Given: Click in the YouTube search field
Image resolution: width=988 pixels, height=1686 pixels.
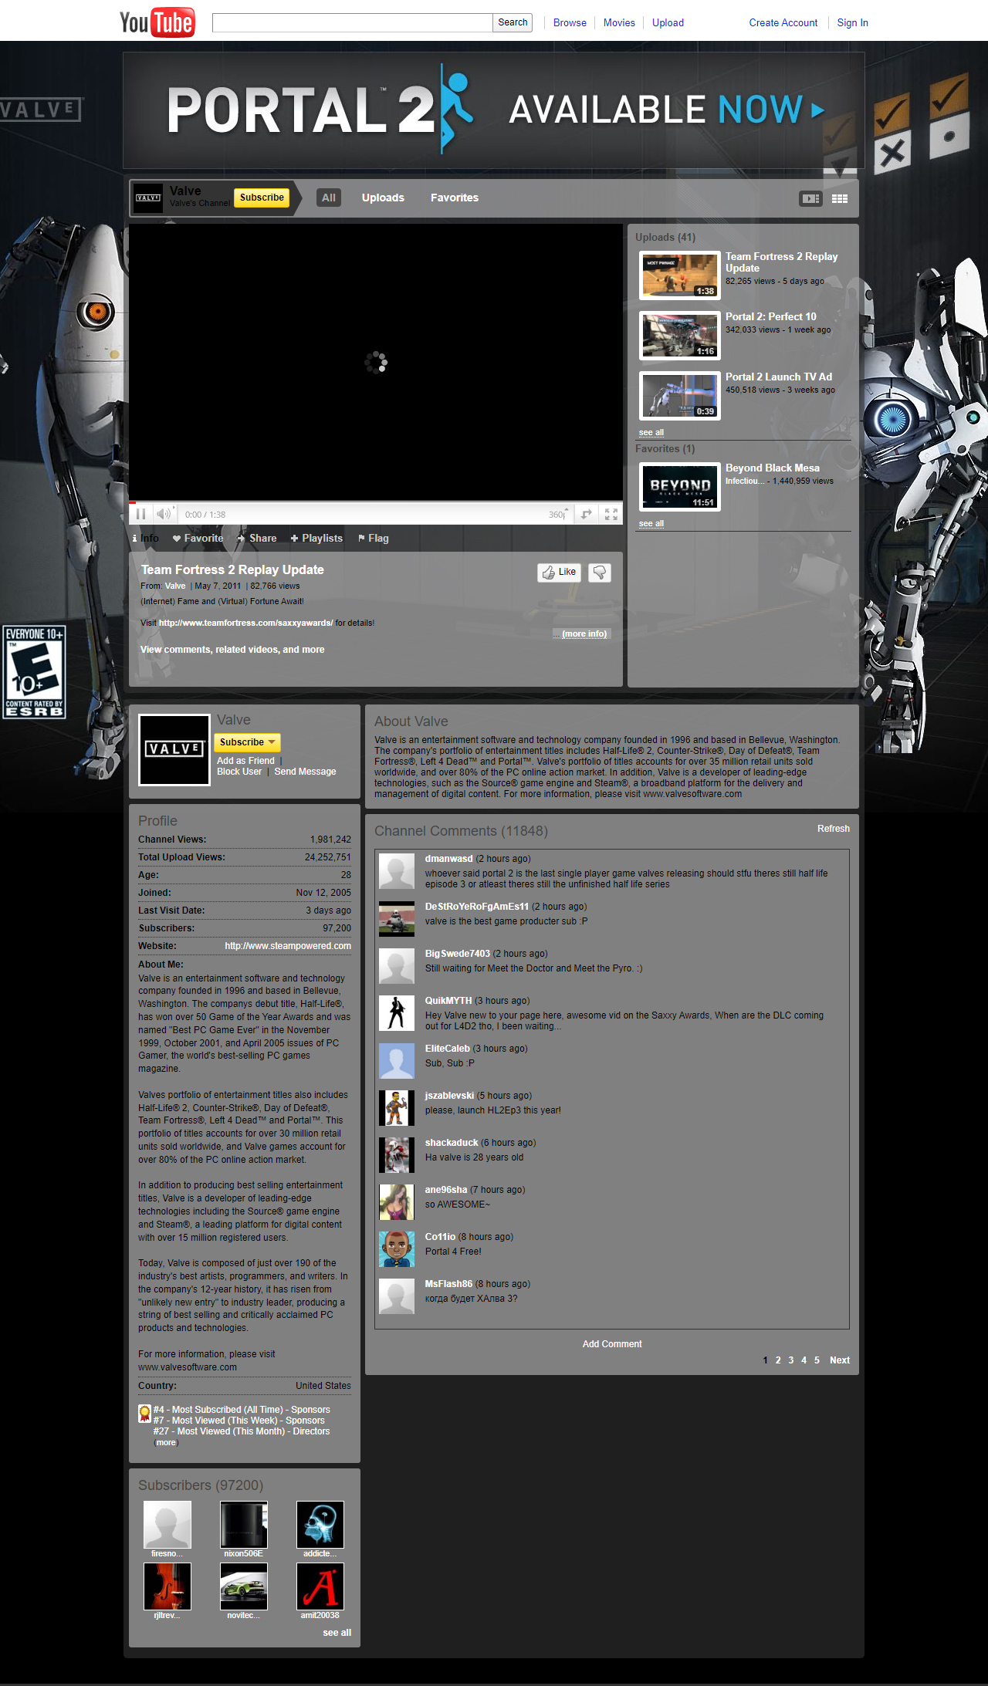Looking at the screenshot, I should point(353,22).
